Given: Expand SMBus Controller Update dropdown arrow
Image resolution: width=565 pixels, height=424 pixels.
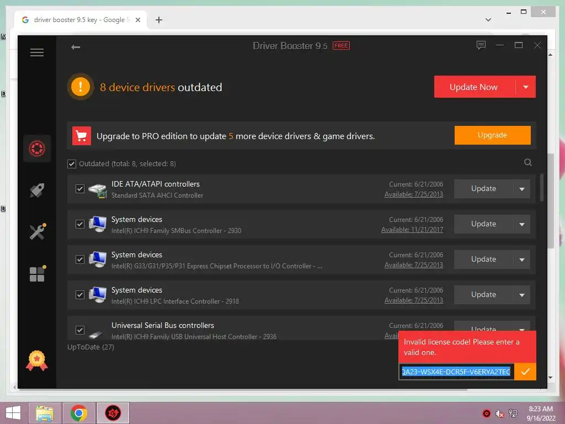Looking at the screenshot, I should point(522,224).
